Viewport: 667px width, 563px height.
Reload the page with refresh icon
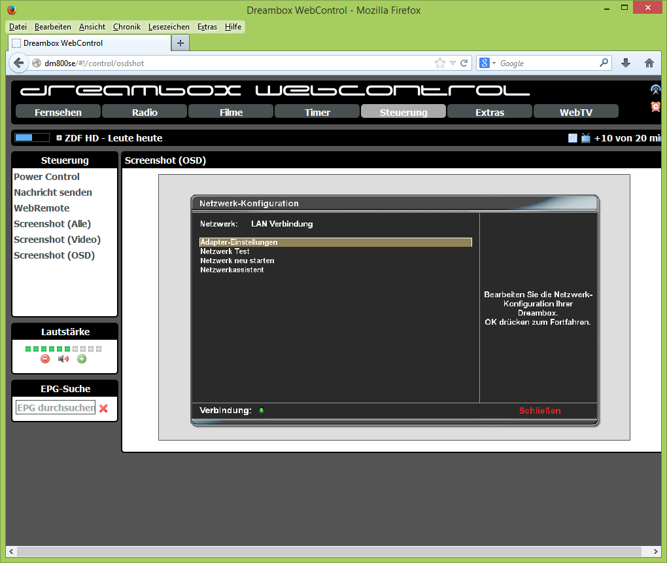(464, 63)
